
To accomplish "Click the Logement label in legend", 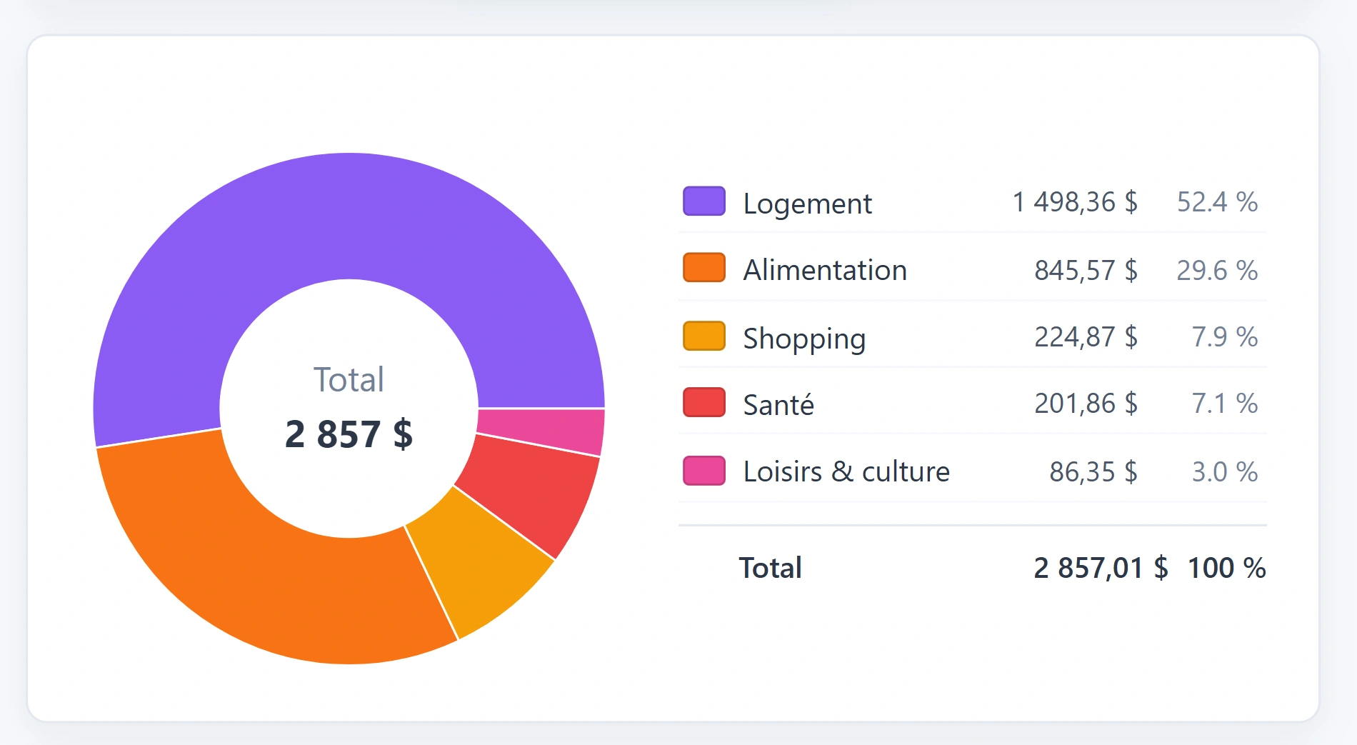I will click(x=807, y=204).
